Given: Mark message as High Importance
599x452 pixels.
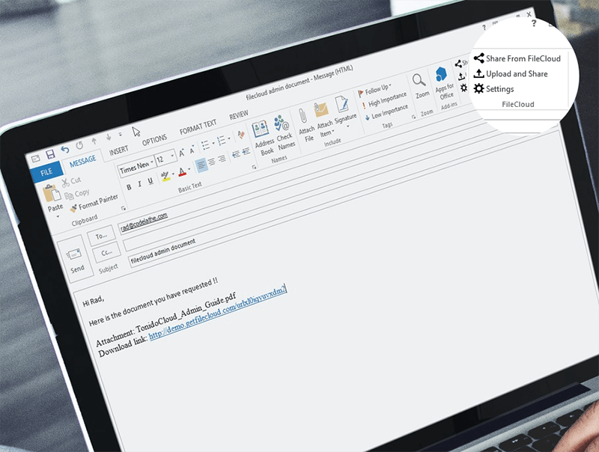Looking at the screenshot, I should [x=384, y=100].
